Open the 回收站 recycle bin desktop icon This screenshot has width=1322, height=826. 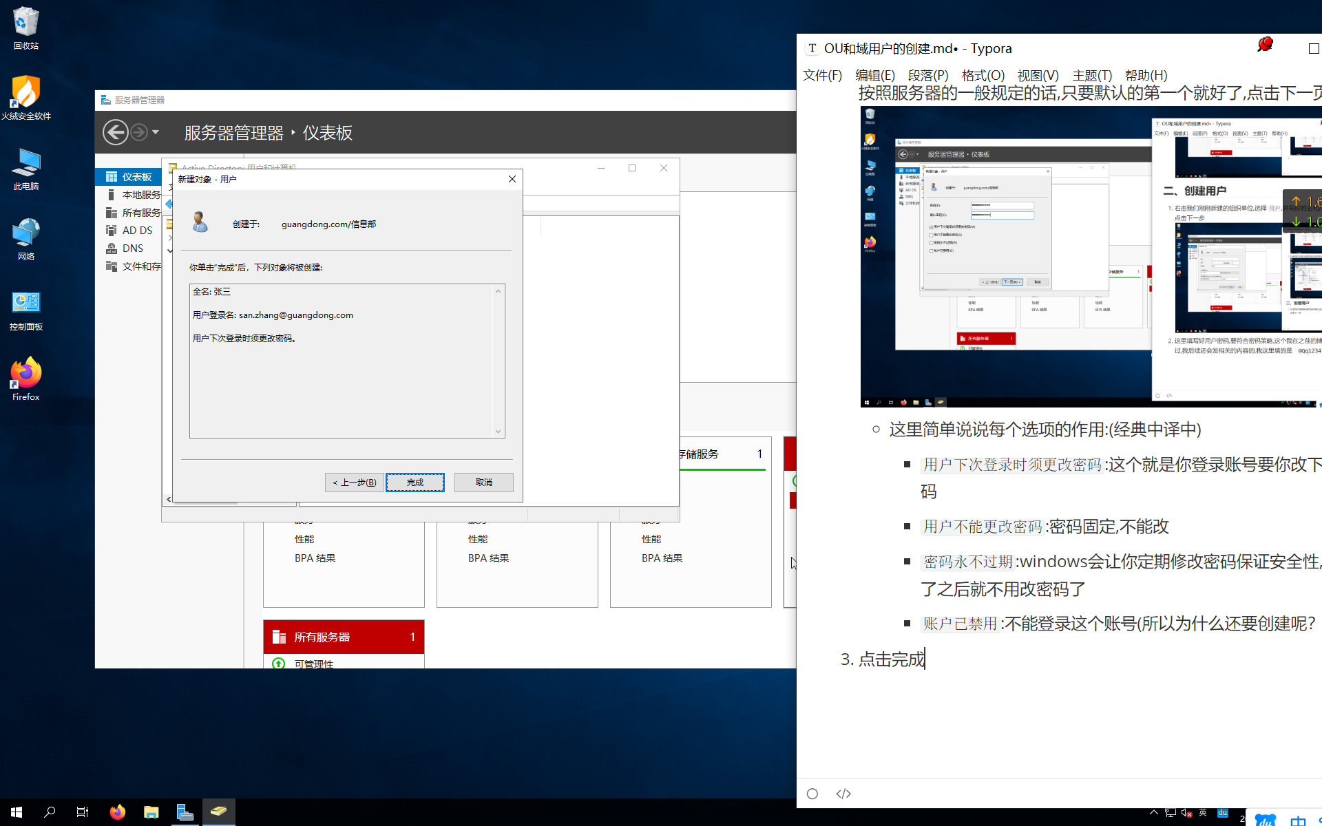tap(25, 29)
